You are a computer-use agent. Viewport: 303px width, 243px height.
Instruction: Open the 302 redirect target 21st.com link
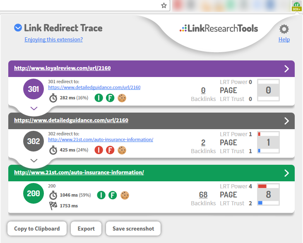click(x=101, y=140)
